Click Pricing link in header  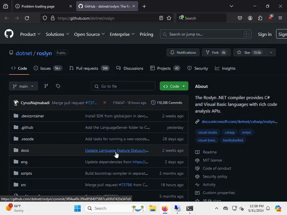(x=146, y=34)
